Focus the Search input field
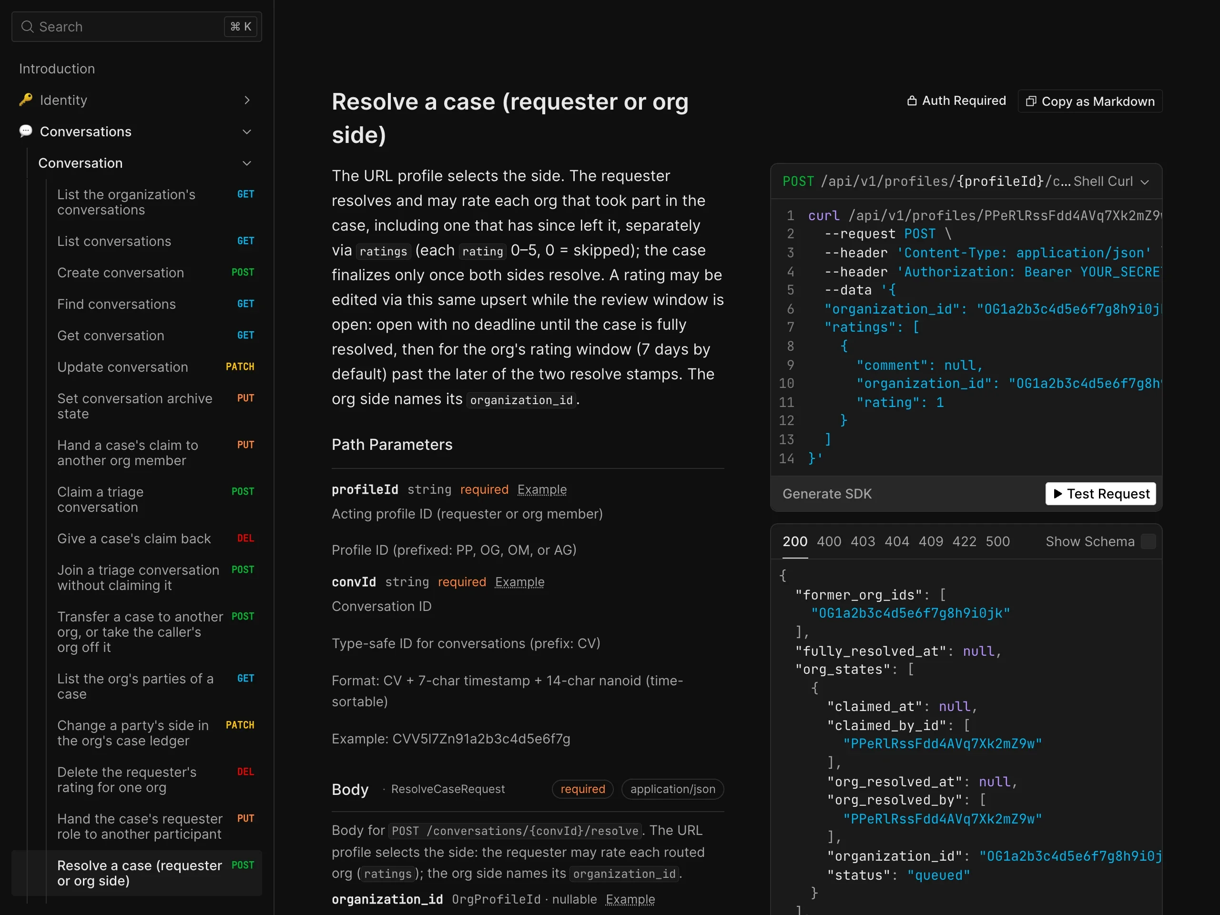The height and width of the screenshot is (915, 1220). point(137,27)
